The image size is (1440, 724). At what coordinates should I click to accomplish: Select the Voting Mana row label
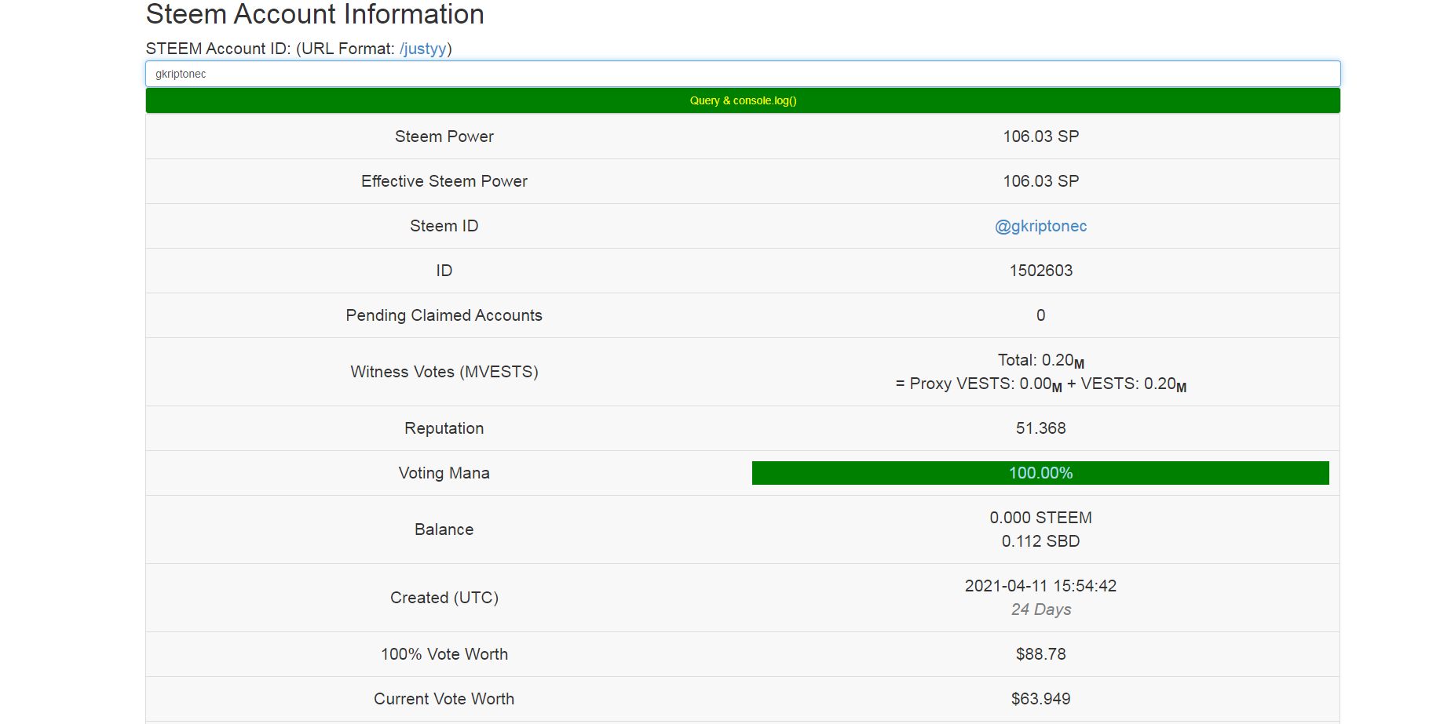pos(444,473)
